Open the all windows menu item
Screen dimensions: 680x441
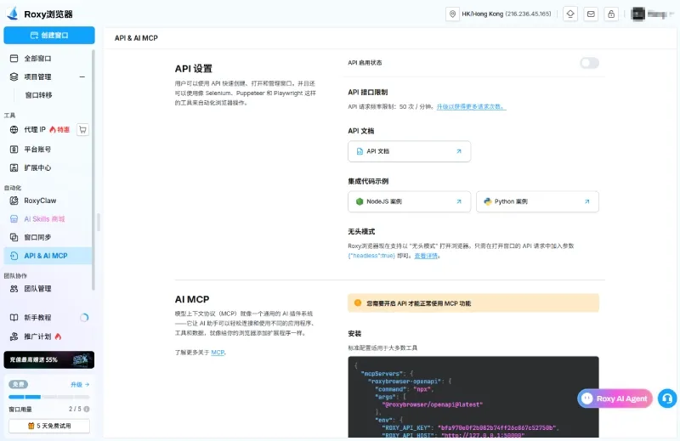click(48, 58)
